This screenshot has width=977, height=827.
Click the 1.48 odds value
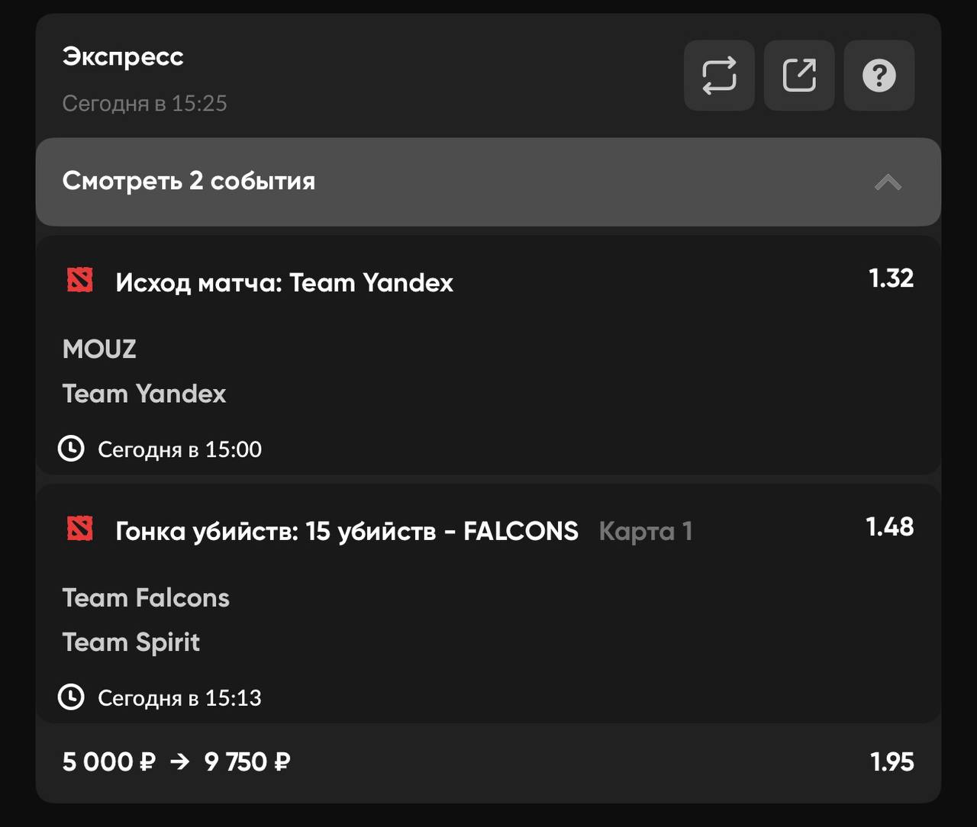889,527
